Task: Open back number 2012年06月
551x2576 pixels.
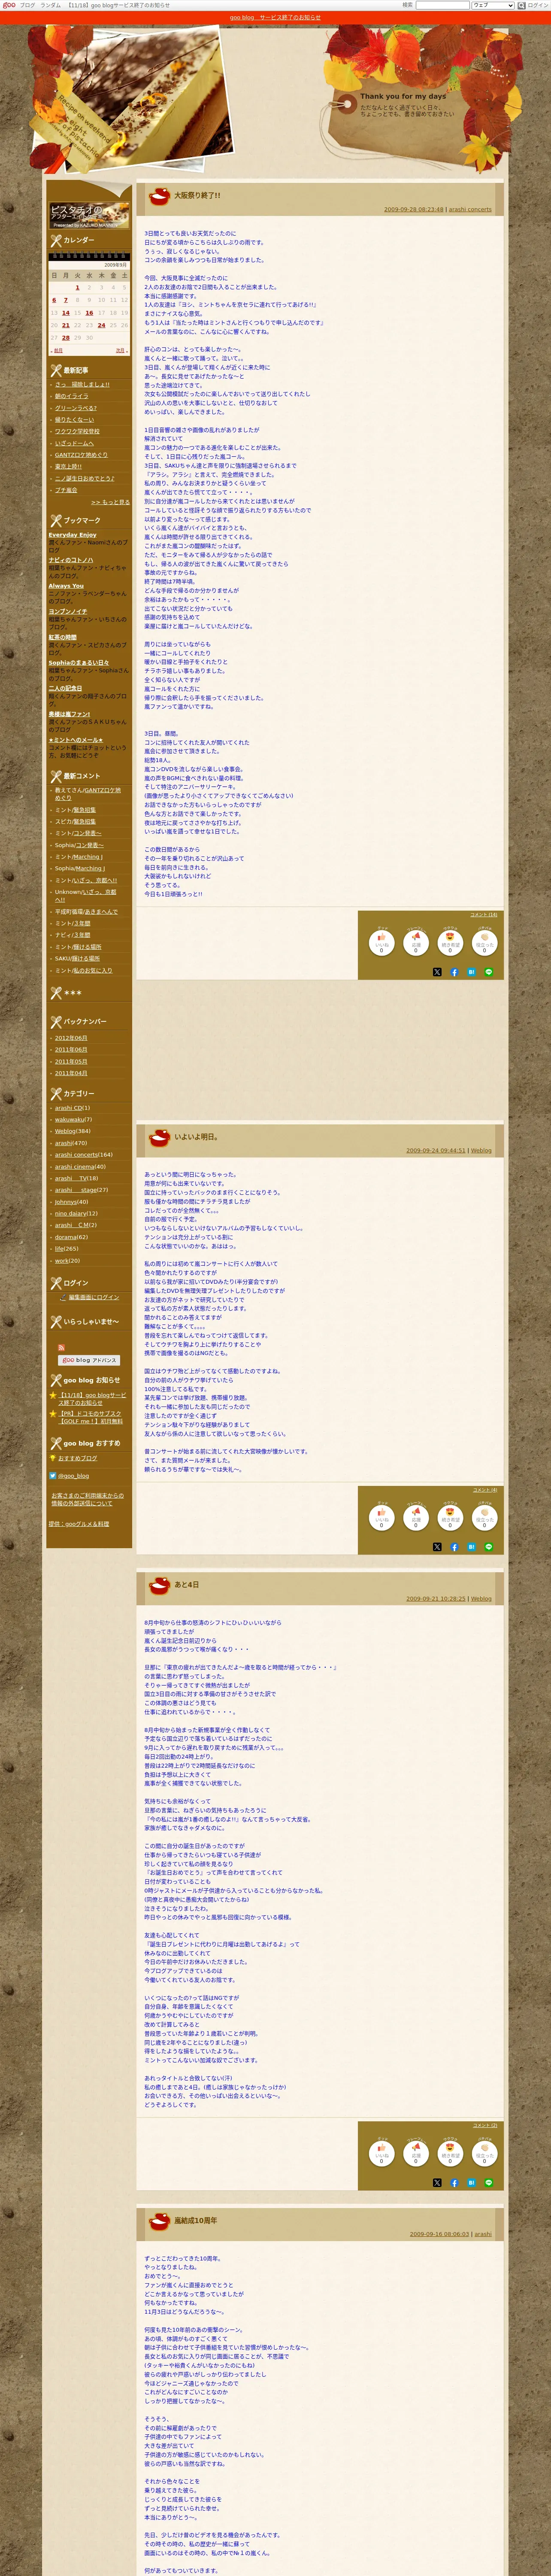Action: (71, 1038)
